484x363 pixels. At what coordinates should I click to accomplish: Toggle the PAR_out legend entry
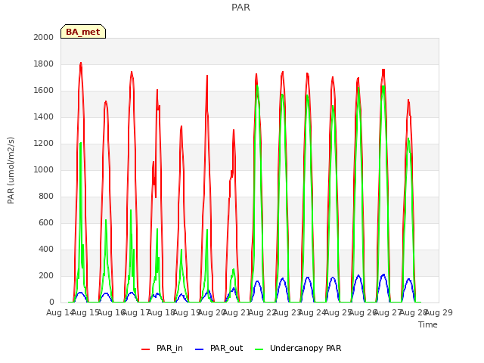[x=219, y=349]
